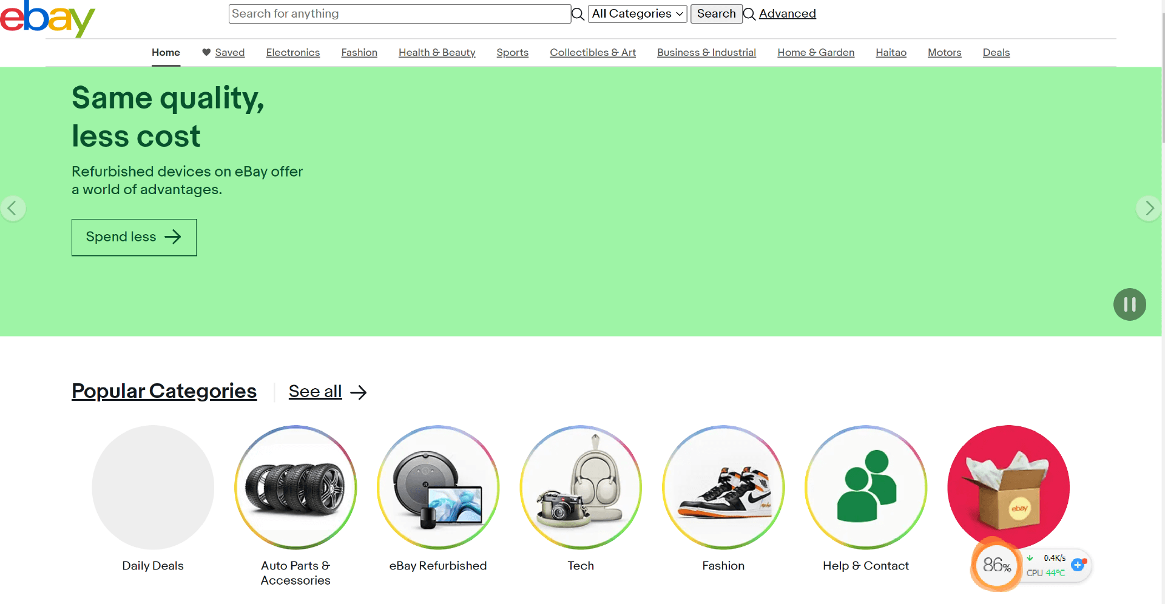Open the Popular Categories heading link
Screen dimensions: 1165x604
tap(164, 391)
